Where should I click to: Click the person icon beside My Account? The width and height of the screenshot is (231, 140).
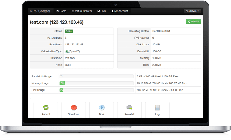coord(112,11)
